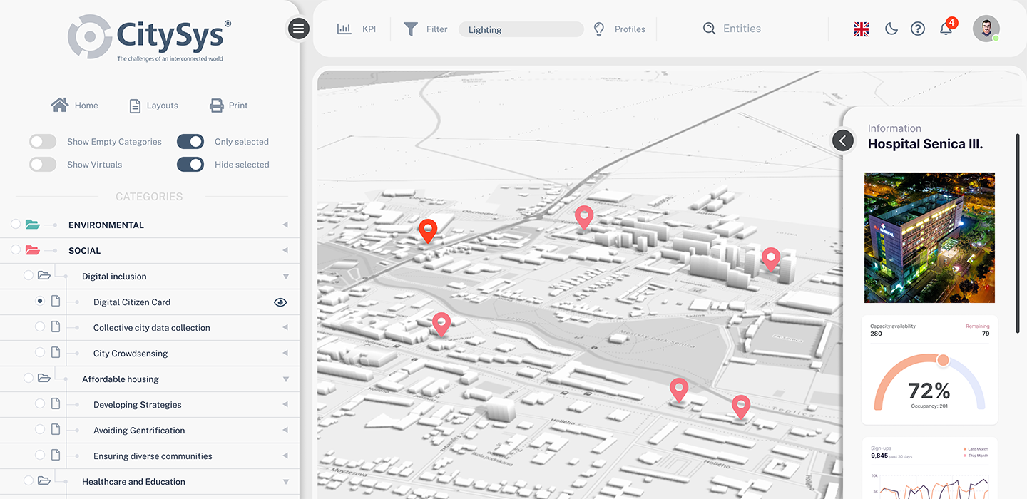Viewport: 1027px width, 499px height.
Task: Toggle Show Virtuals switch
Action: pos(43,164)
